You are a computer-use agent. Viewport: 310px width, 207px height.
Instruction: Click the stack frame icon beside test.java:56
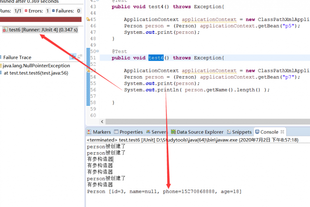click(x=1, y=73)
